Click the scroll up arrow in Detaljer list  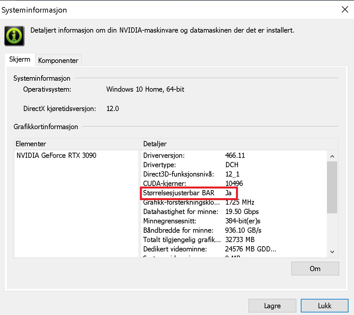point(332,156)
